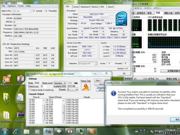This screenshot has width=180, height=135.
Task: Switch to Core Temp taskbar button
Action: [x=70, y=131]
